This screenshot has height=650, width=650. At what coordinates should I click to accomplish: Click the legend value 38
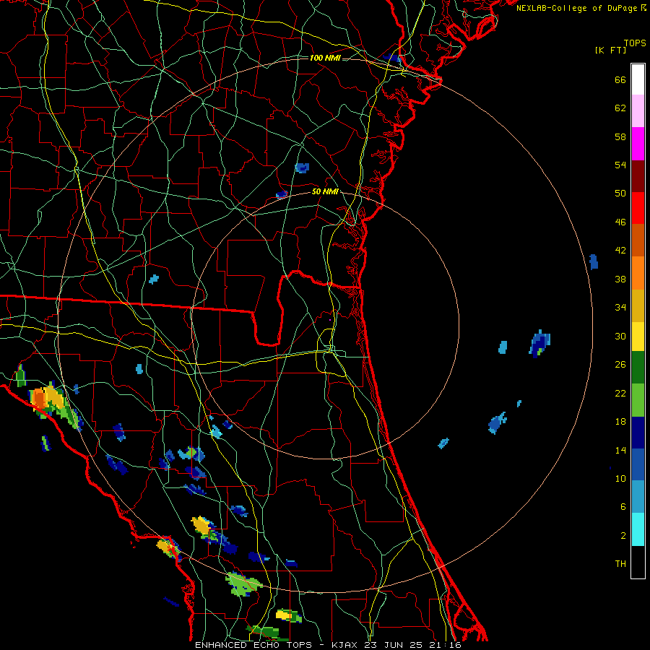pos(620,279)
